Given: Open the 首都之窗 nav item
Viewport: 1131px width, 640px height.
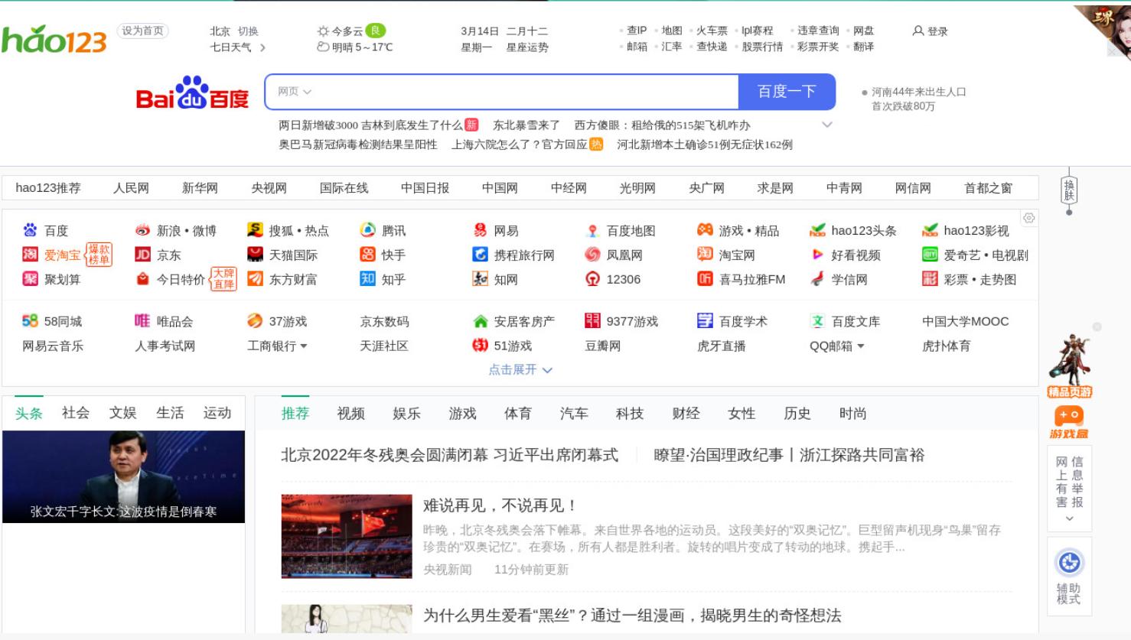Looking at the screenshot, I should point(988,188).
